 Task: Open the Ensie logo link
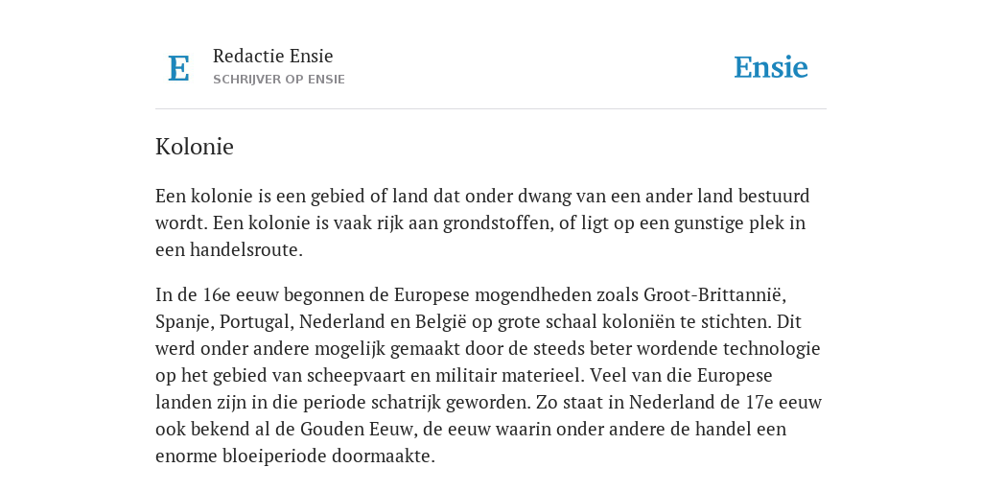(x=771, y=67)
